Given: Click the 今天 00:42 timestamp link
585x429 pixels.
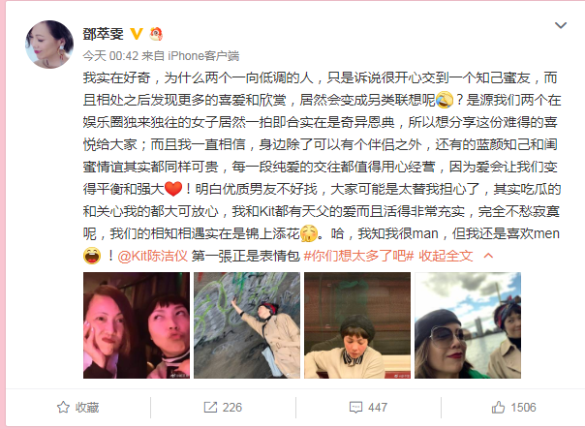Looking at the screenshot, I should click(x=110, y=56).
